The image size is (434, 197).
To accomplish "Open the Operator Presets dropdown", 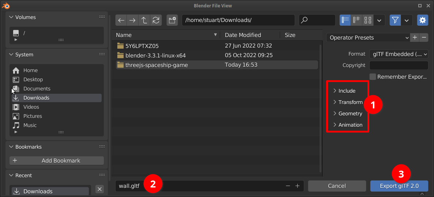I will pos(368,38).
